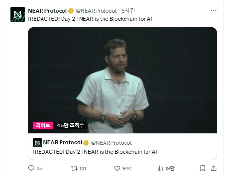Click NEAR Protocol profile avatar at top
229x176 pixels.
[x=18, y=15]
